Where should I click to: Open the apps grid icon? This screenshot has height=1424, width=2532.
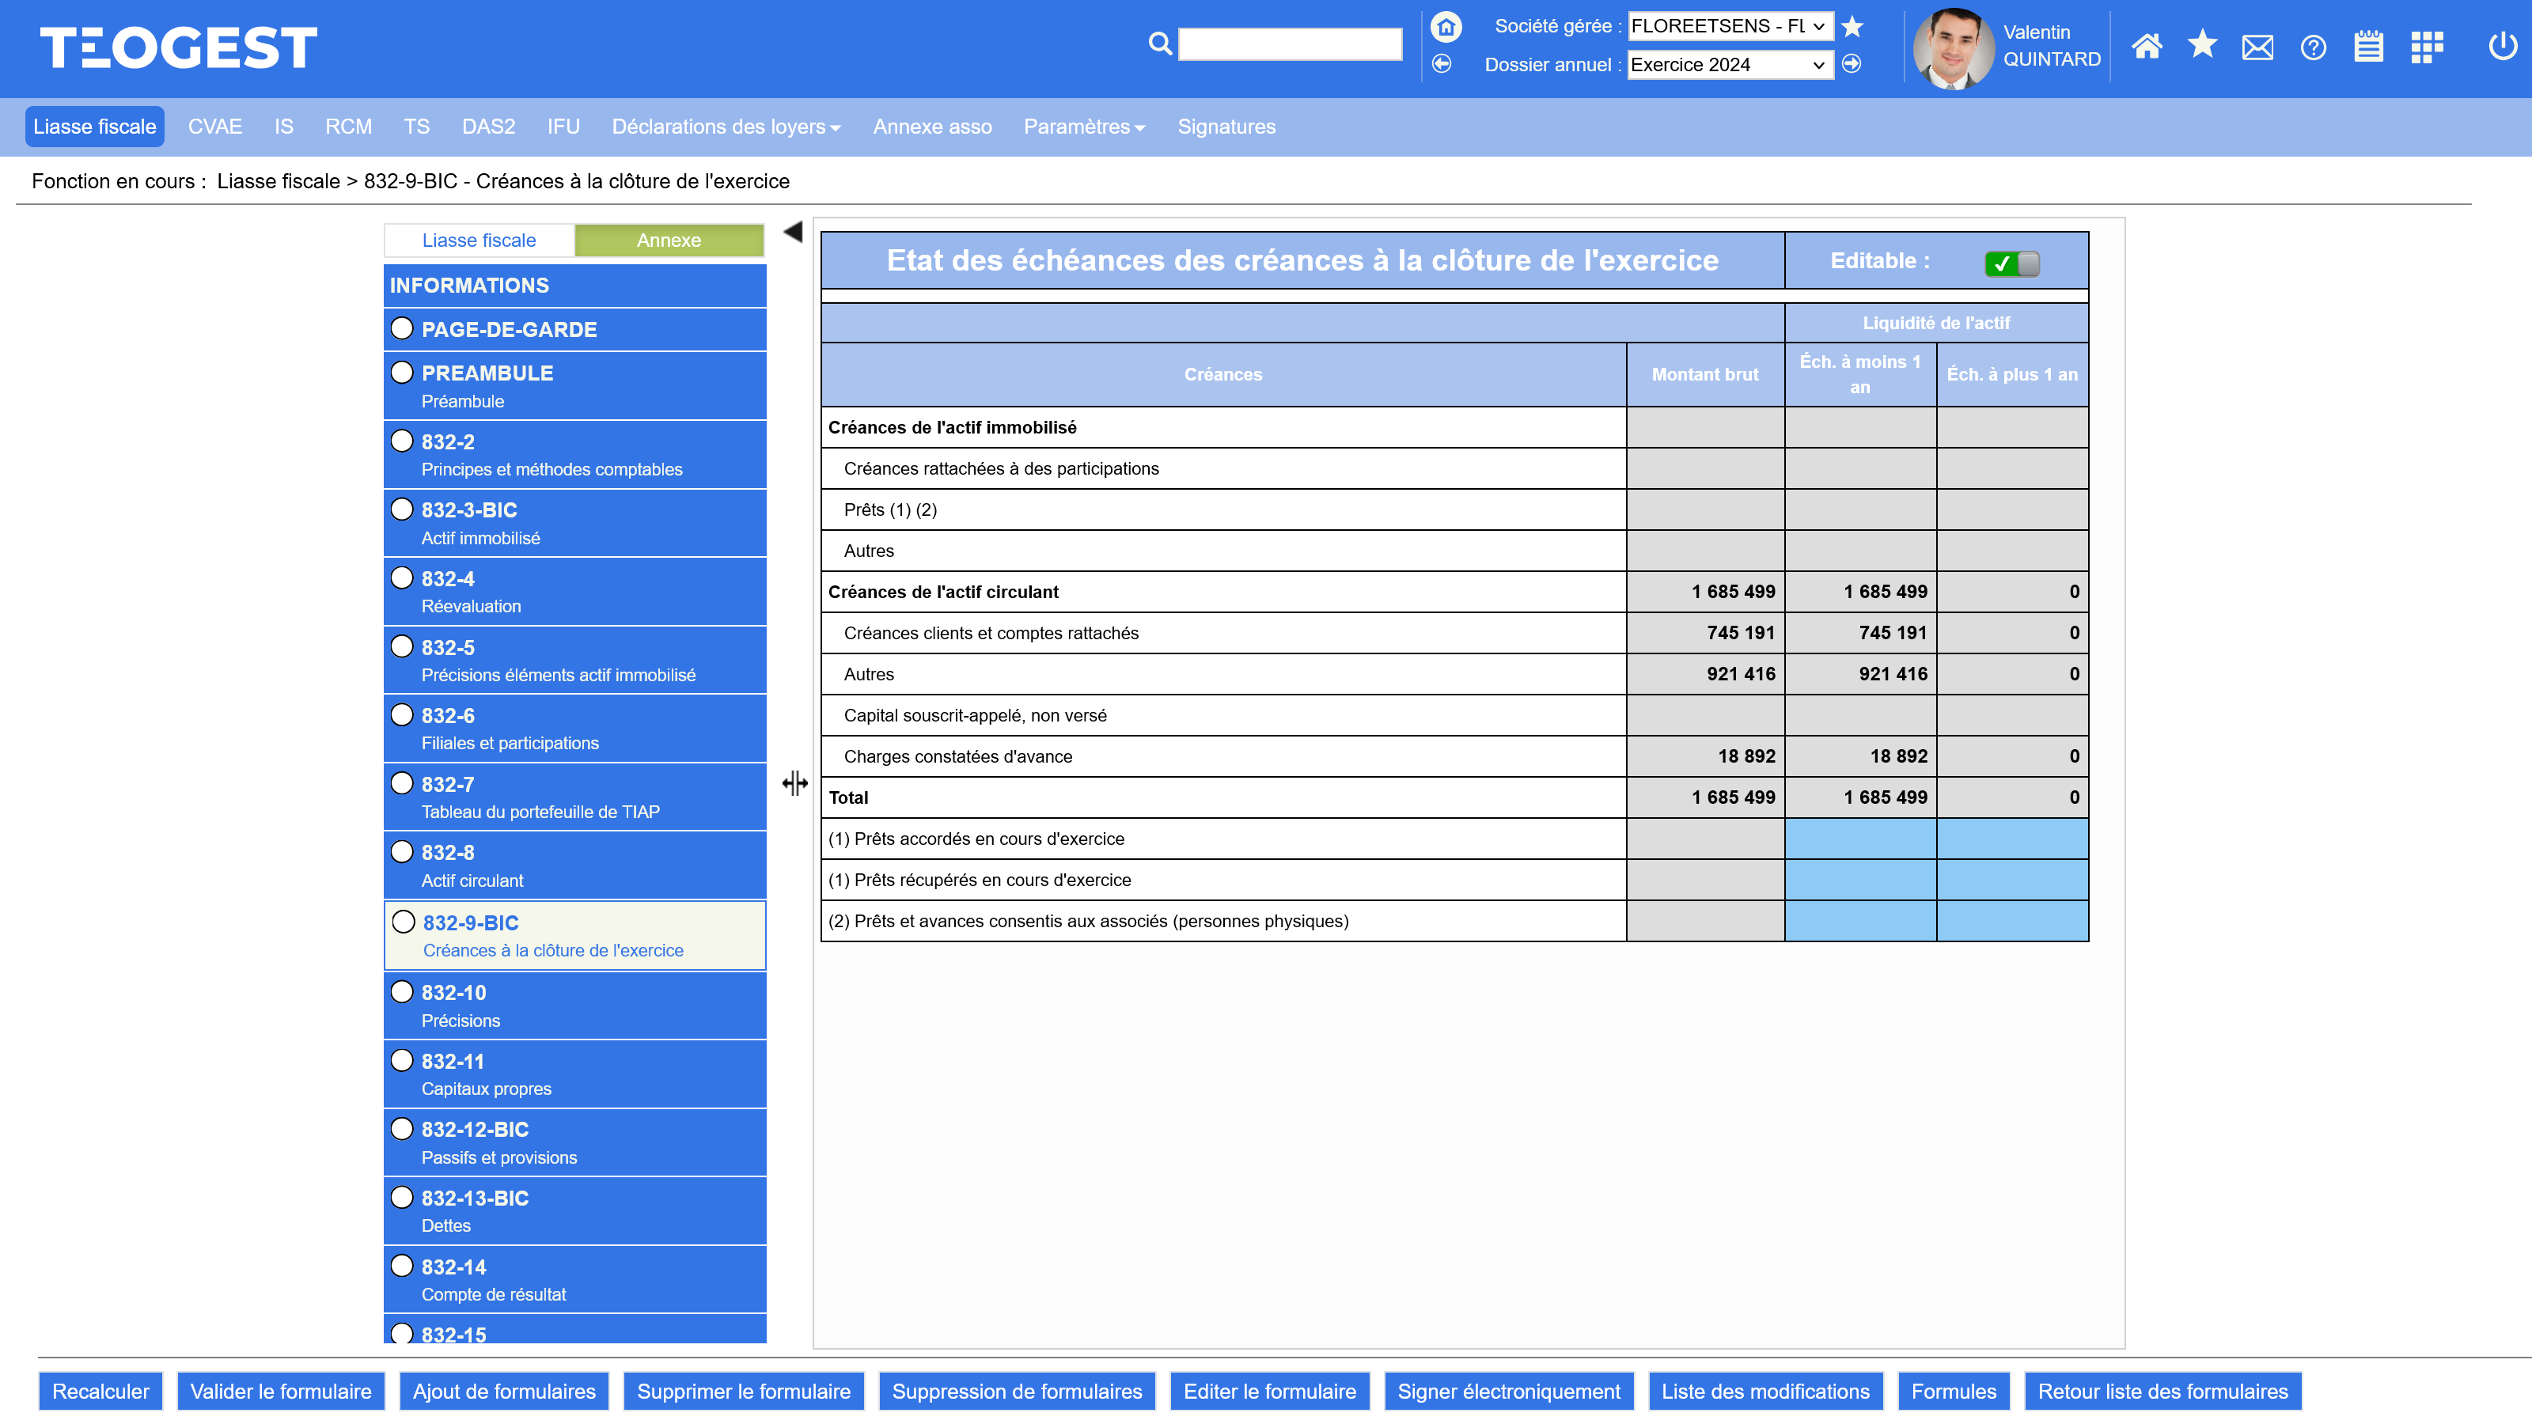2427,46
